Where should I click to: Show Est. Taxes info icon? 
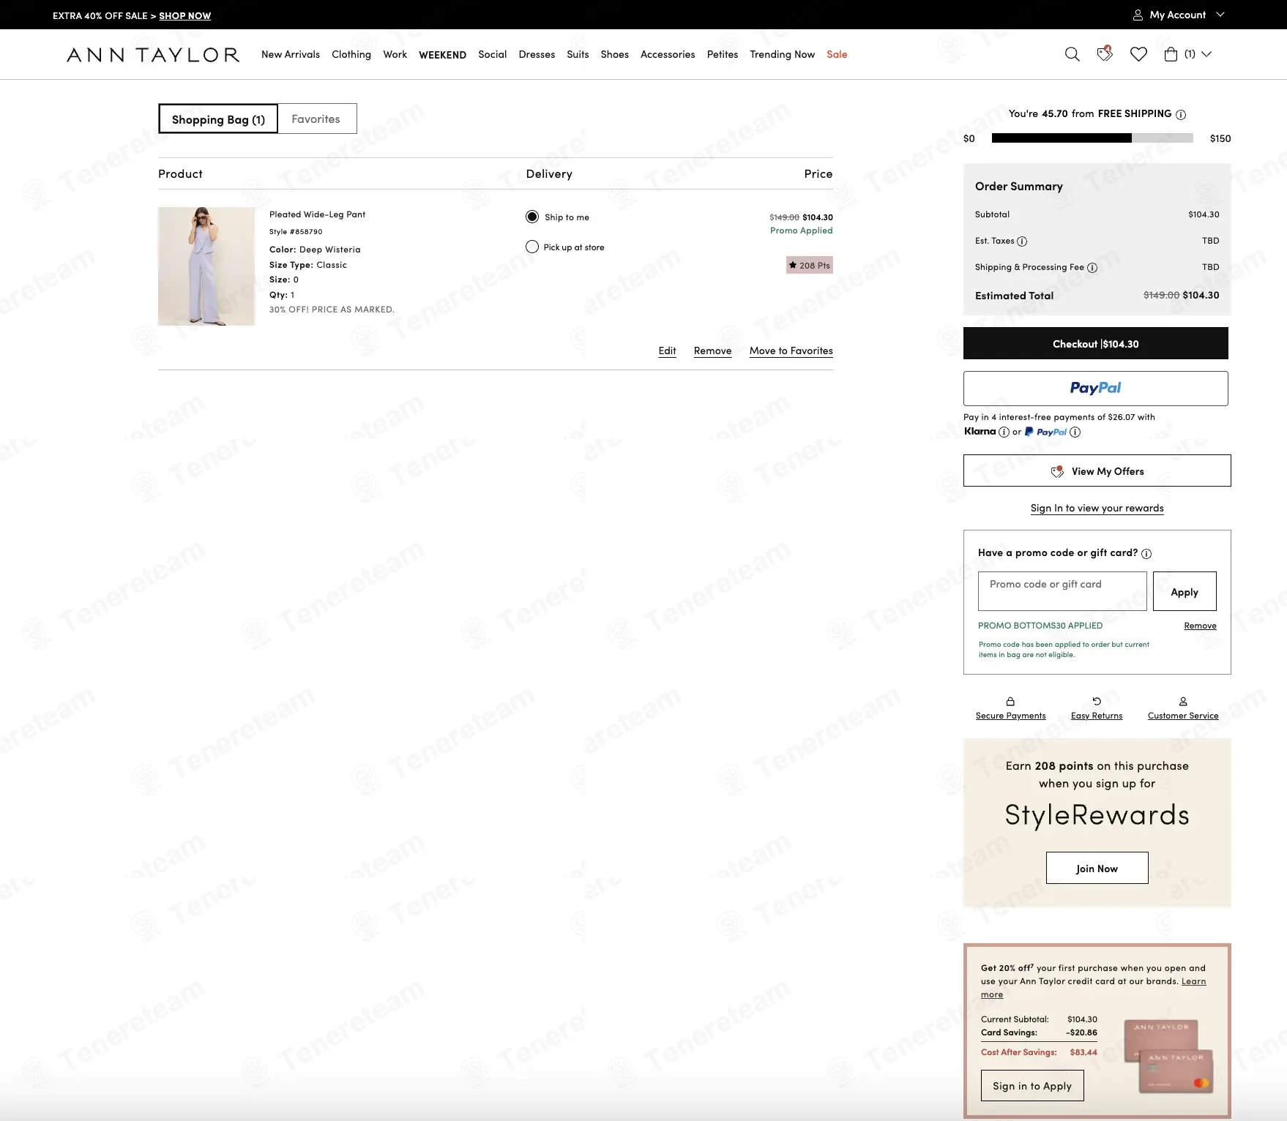[1022, 241]
